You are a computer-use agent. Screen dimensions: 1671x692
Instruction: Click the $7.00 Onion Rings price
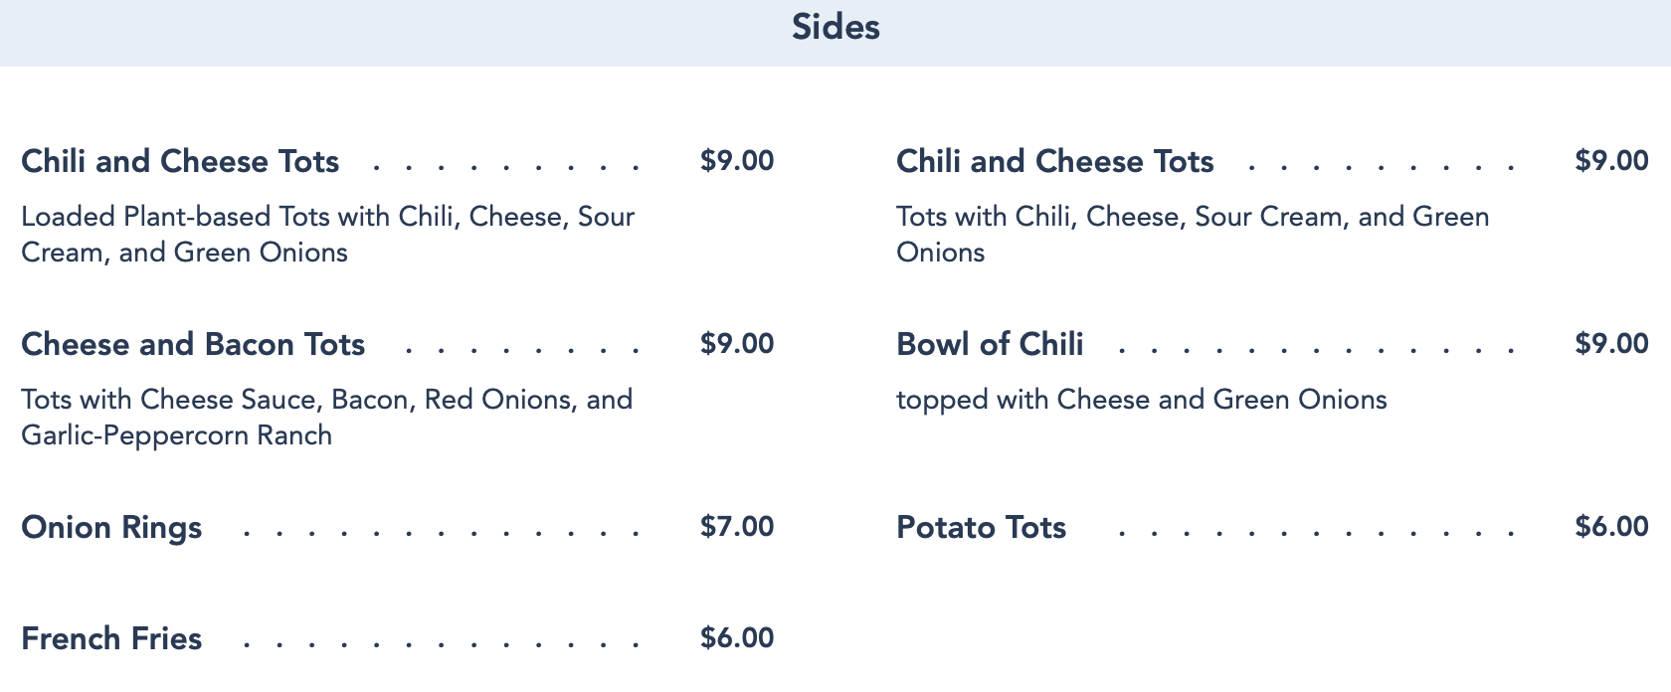(x=736, y=527)
